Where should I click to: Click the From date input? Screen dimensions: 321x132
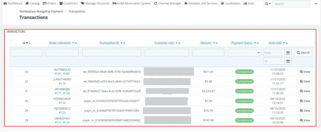(x=274, y=53)
